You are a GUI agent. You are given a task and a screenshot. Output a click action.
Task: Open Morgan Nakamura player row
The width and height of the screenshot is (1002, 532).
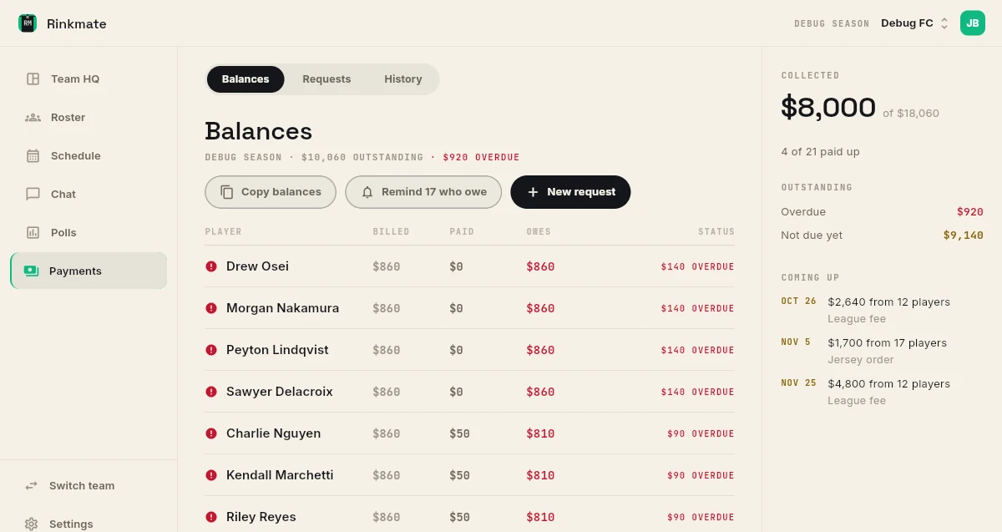(470, 308)
